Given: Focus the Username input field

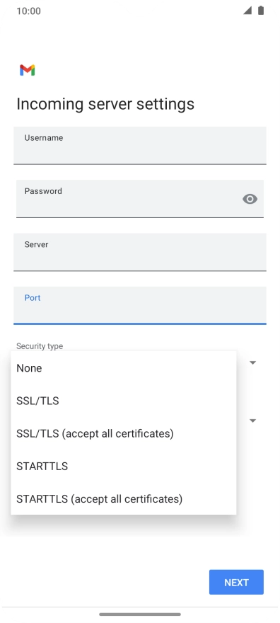Looking at the screenshot, I should [x=140, y=145].
